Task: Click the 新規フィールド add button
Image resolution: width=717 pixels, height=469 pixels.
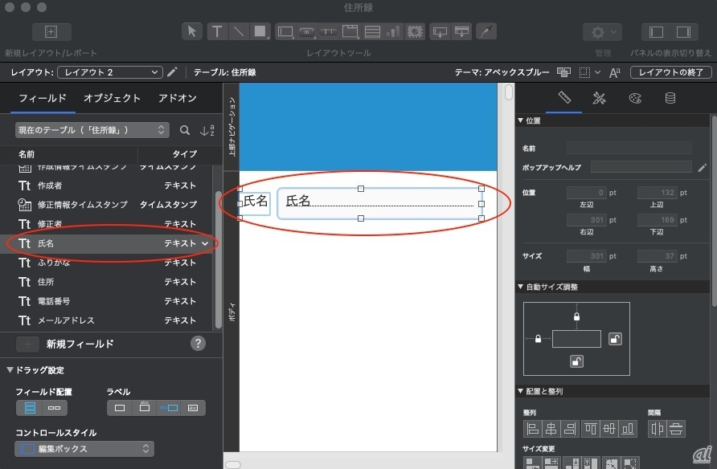Action: (27, 344)
